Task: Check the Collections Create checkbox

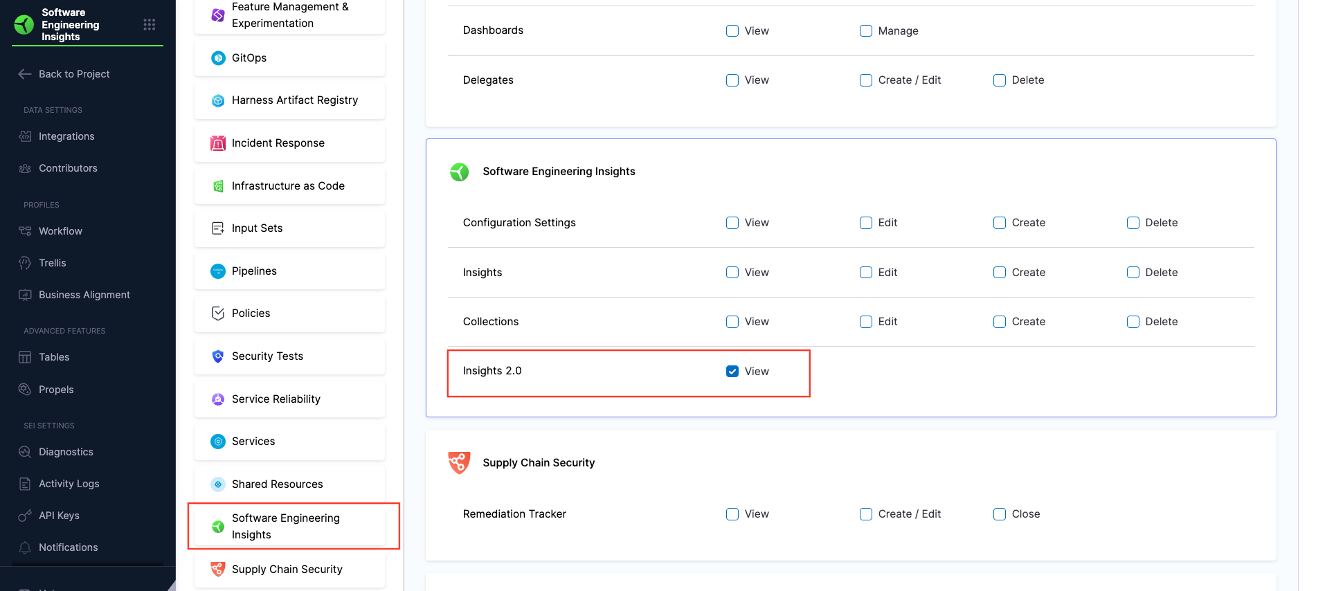Action: coord(999,322)
